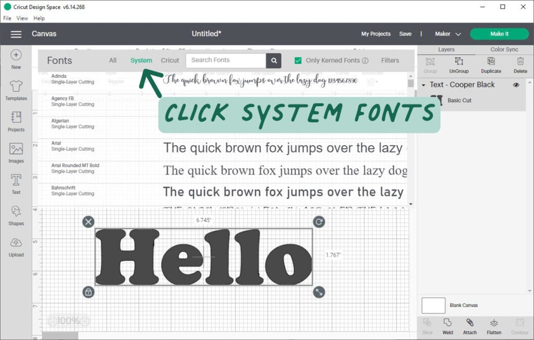Click the Layers panel scroll down arrow

tap(530, 291)
